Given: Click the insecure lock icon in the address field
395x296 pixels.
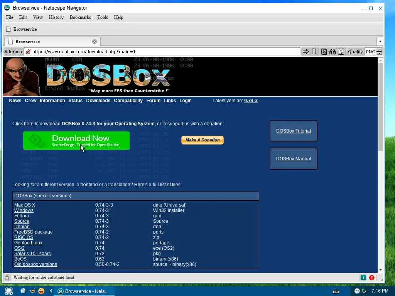Looking at the screenshot, I should click(28, 52).
